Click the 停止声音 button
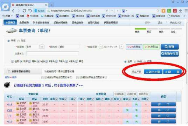Viewport: 188px width, 126px height. pyautogui.click(x=136, y=72)
